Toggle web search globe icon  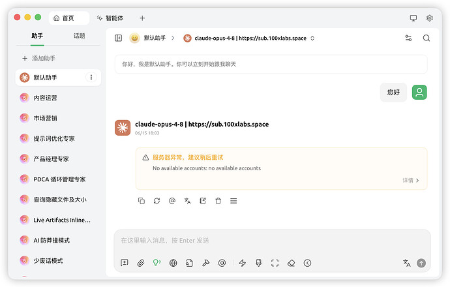(173, 263)
